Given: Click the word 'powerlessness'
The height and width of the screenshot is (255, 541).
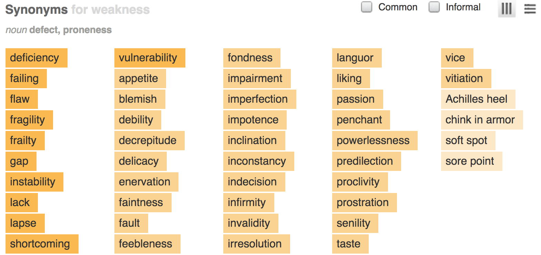Looking at the screenshot, I should click(375, 141).
